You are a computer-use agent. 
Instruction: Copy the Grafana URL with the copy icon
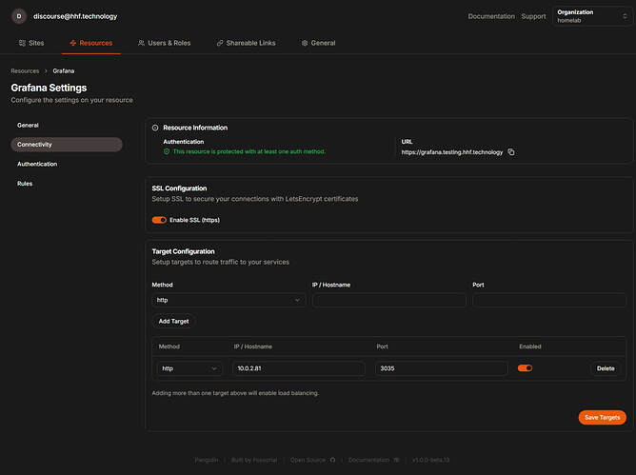(511, 151)
